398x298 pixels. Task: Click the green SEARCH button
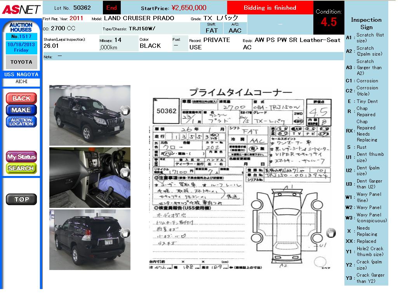click(x=21, y=168)
